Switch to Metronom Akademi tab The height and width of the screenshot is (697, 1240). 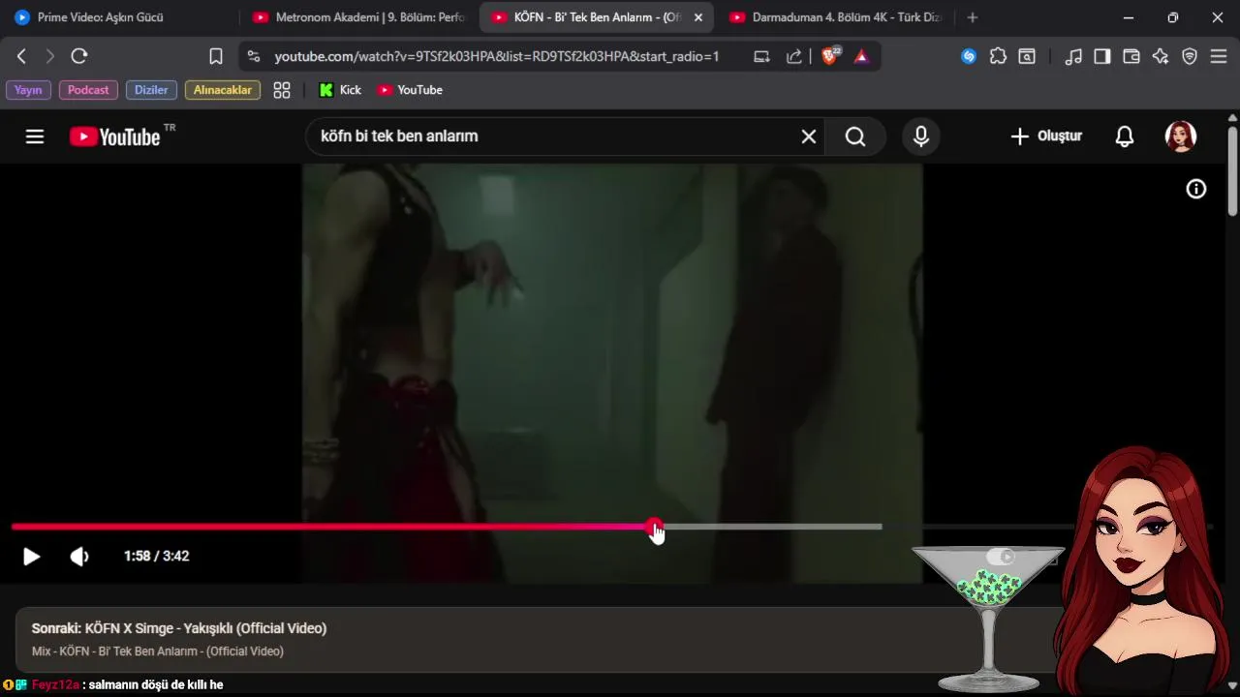click(358, 17)
